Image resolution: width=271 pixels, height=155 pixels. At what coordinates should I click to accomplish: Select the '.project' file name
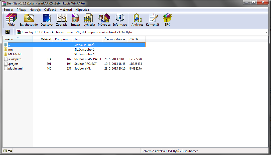[x=13, y=64]
